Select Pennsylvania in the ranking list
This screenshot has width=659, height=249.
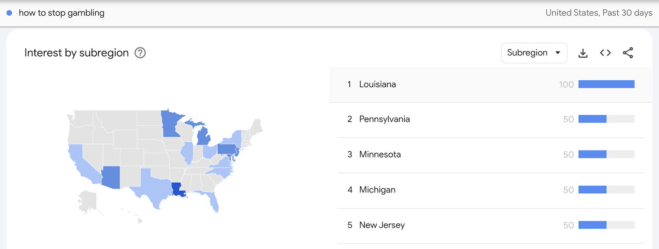pyautogui.click(x=384, y=119)
